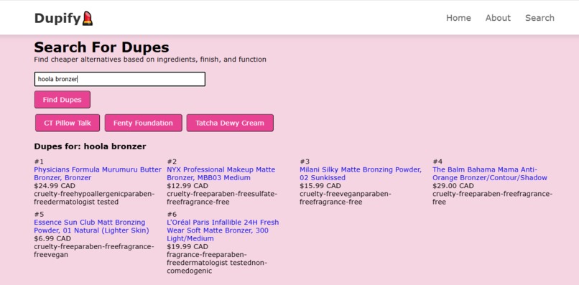Select the Tatcha Dewy Cream preset
The width and height of the screenshot is (579, 285).
click(x=230, y=123)
